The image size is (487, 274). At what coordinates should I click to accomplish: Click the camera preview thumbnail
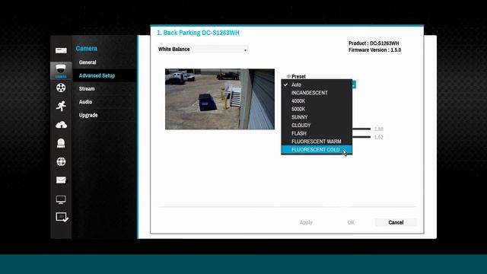220,99
